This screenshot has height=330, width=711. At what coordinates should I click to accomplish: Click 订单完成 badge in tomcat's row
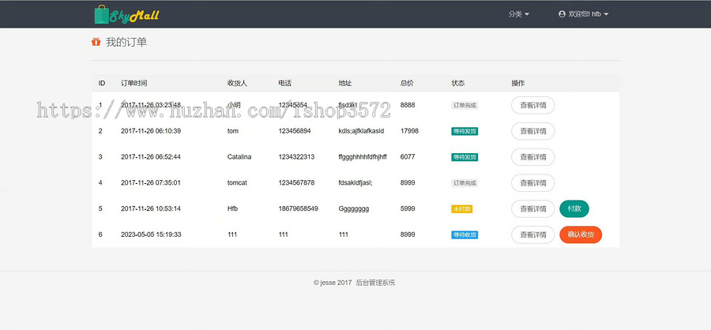coord(465,183)
